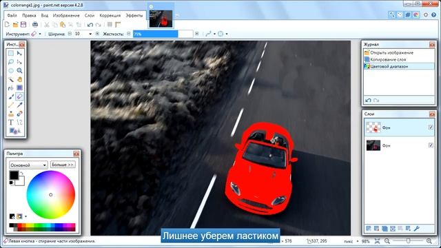
Task: Click the New file icon
Action: tap(8, 25)
